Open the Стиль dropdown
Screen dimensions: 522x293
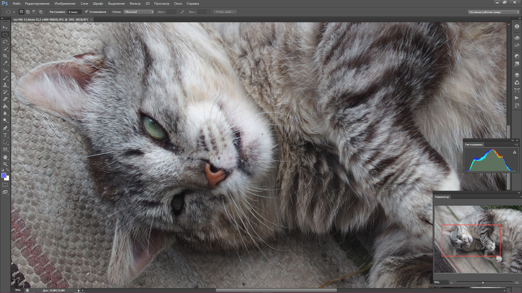point(139,12)
